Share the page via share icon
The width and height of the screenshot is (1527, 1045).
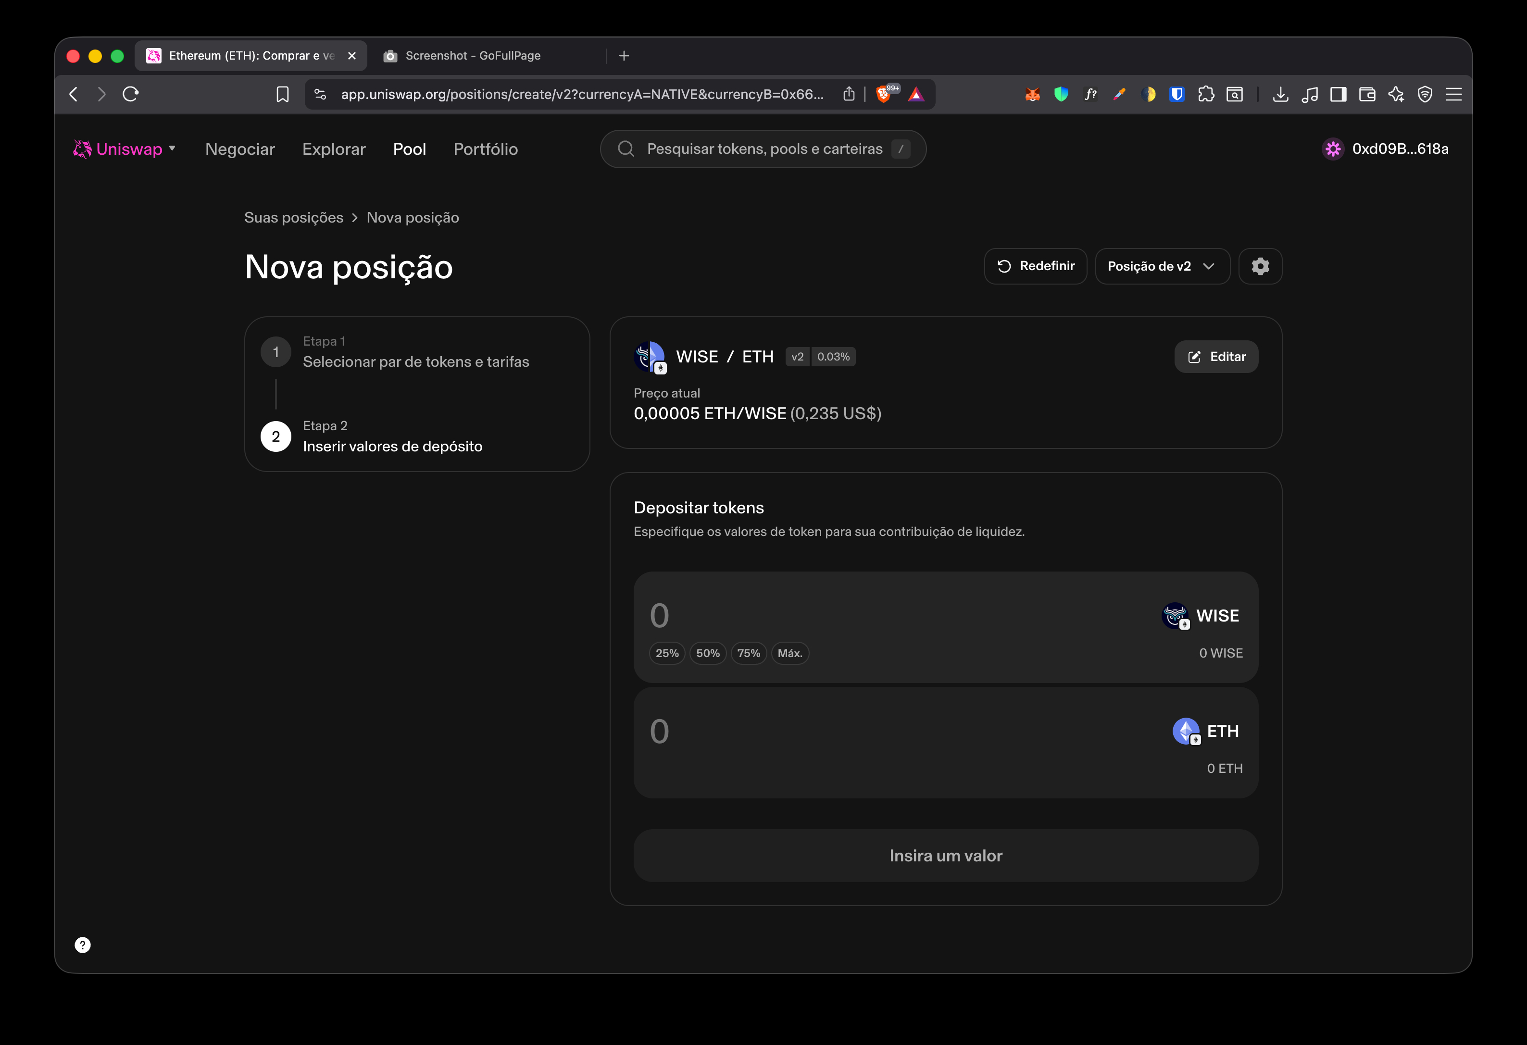(849, 94)
